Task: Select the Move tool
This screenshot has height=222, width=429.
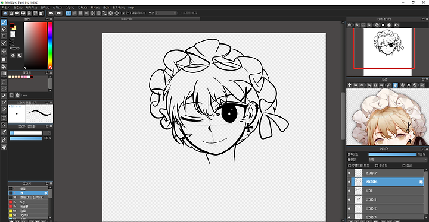Action: [4, 51]
